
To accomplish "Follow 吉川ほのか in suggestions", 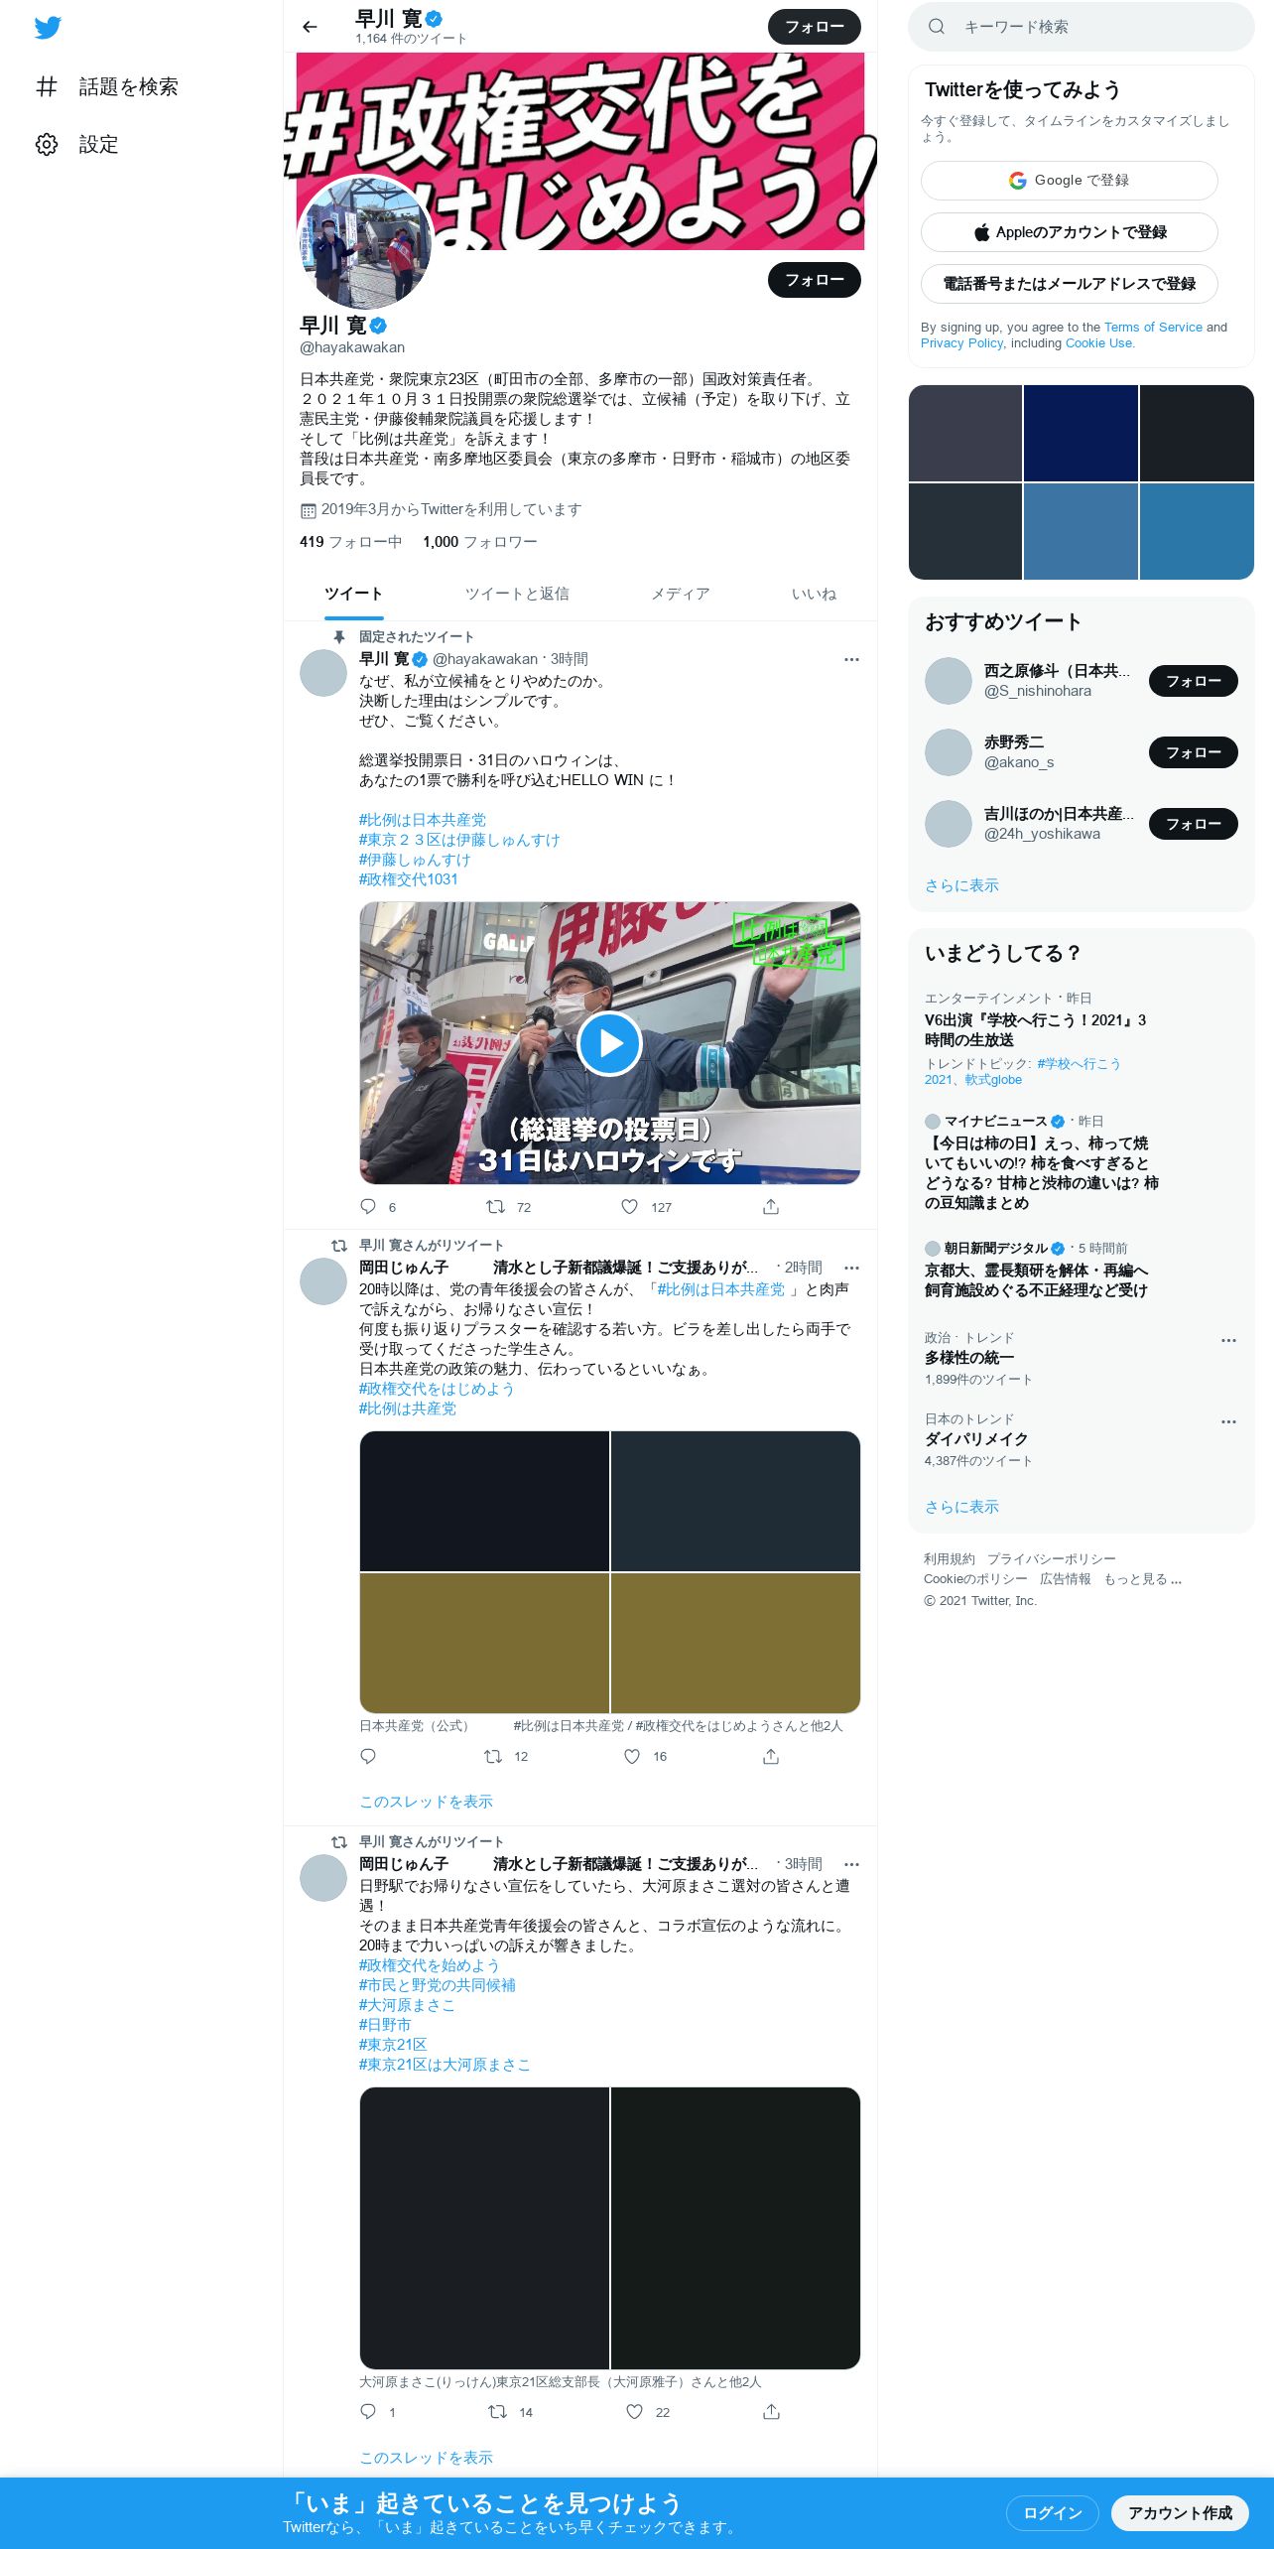I will click(x=1194, y=824).
